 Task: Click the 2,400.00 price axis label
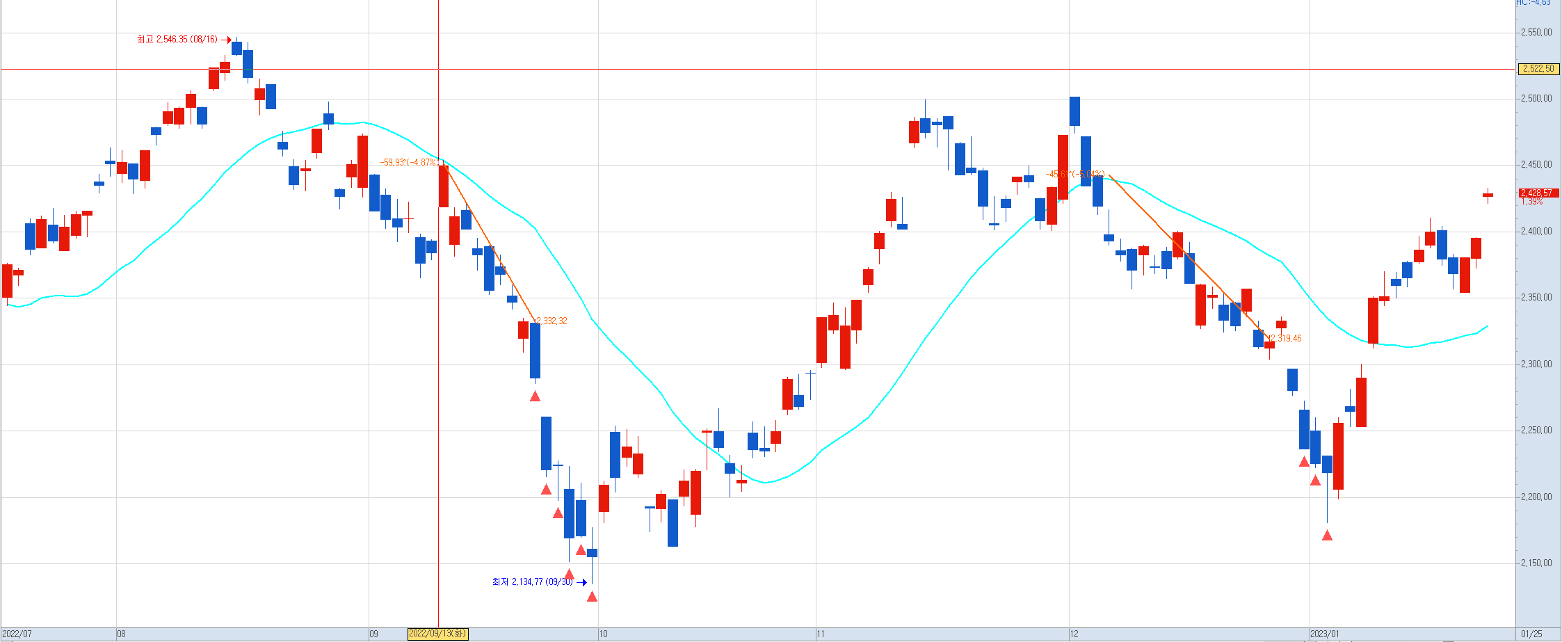point(1536,232)
